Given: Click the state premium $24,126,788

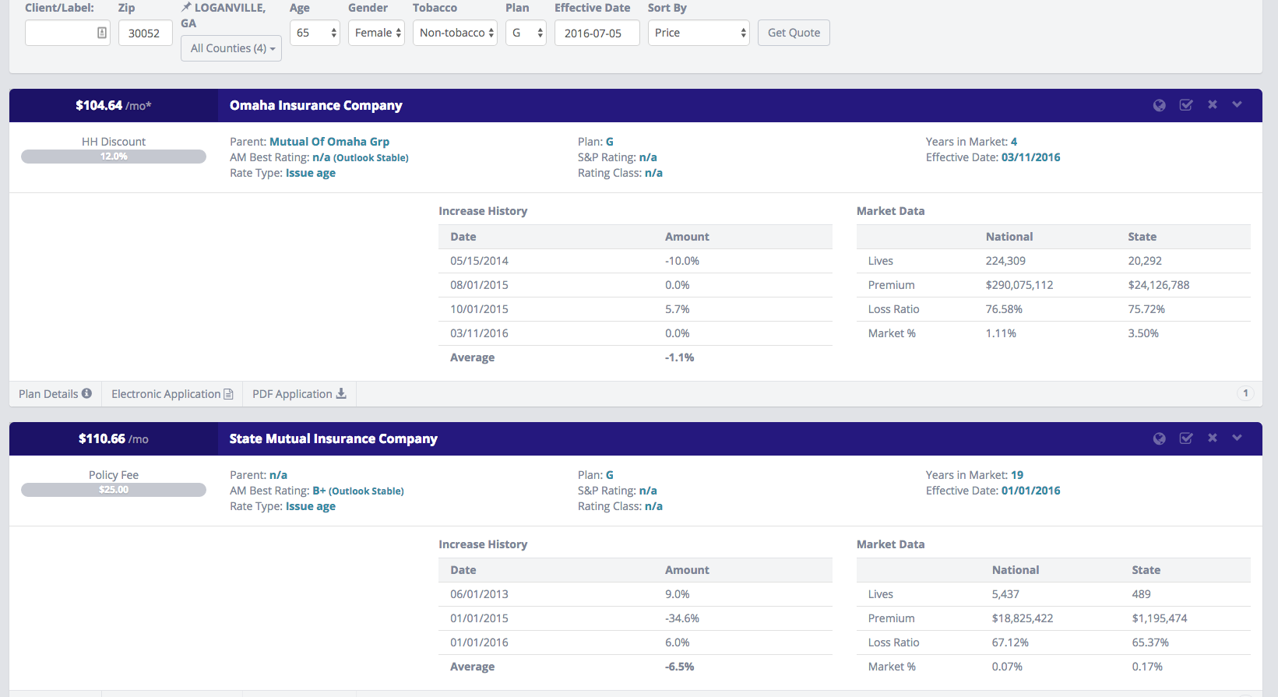Looking at the screenshot, I should coord(1159,285).
